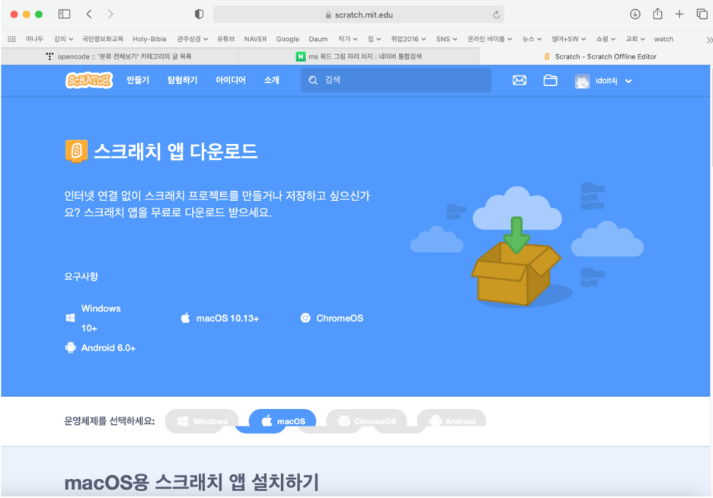Open the Share icon menu
The image size is (713, 498).
657,14
